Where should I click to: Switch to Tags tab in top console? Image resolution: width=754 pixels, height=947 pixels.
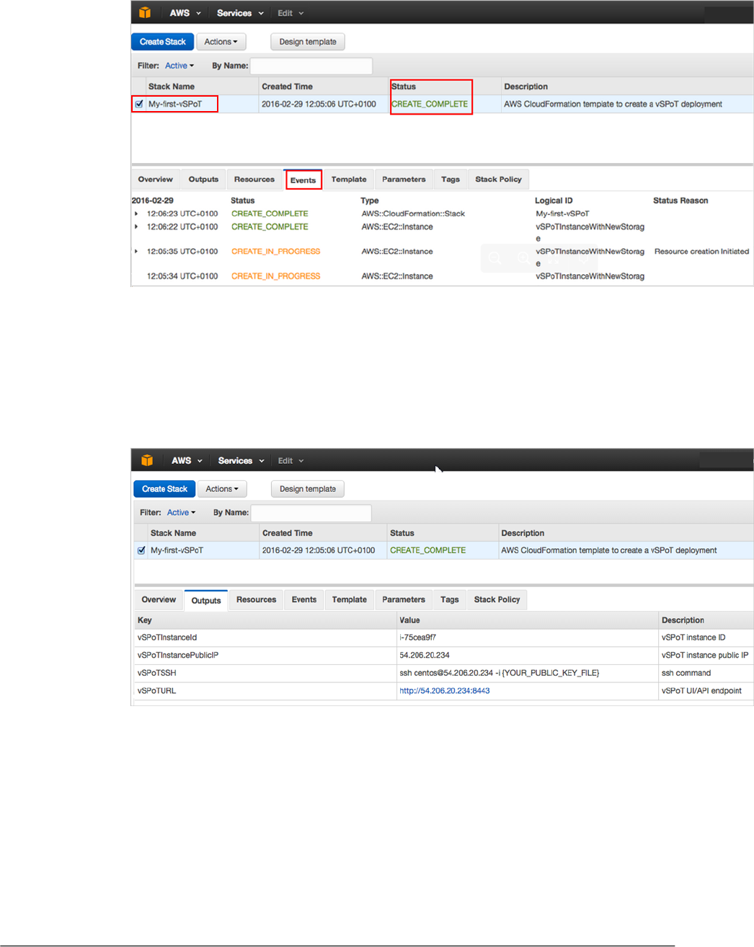tap(451, 180)
